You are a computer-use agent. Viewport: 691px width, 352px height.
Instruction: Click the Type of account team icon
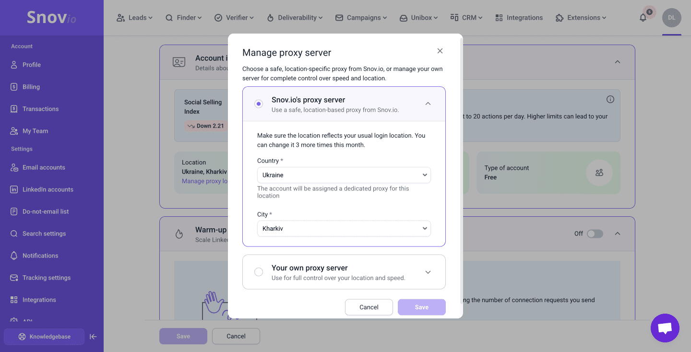point(599,173)
